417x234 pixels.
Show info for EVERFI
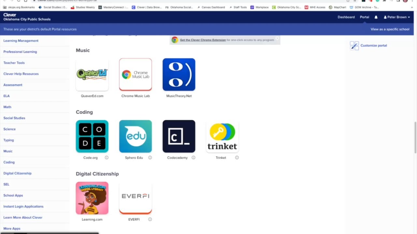click(x=150, y=219)
